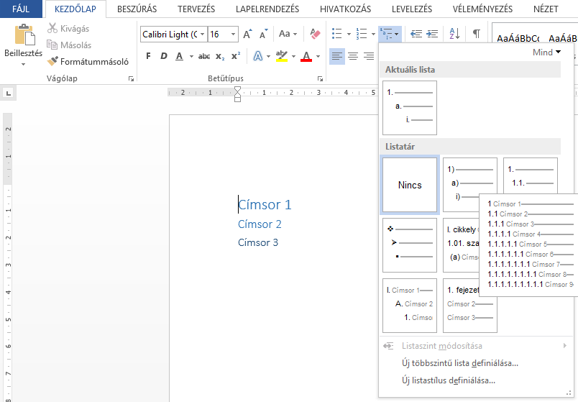Viewport: 578px width, 402px height.
Task: Click Új többszintű lista definiálása
Action: tap(459, 363)
